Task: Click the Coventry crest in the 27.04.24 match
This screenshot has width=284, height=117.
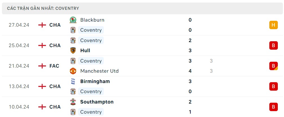Action: (73, 30)
